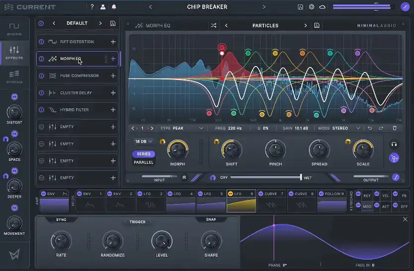The width and height of the screenshot is (414, 271).
Task: Select the LFO 6 modulator tab
Action: click(x=241, y=201)
